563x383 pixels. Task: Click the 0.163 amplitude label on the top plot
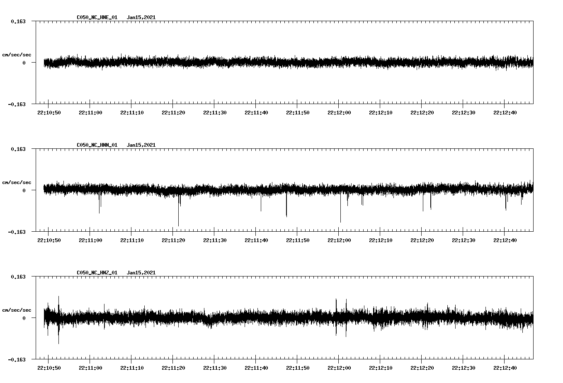pyautogui.click(x=18, y=21)
